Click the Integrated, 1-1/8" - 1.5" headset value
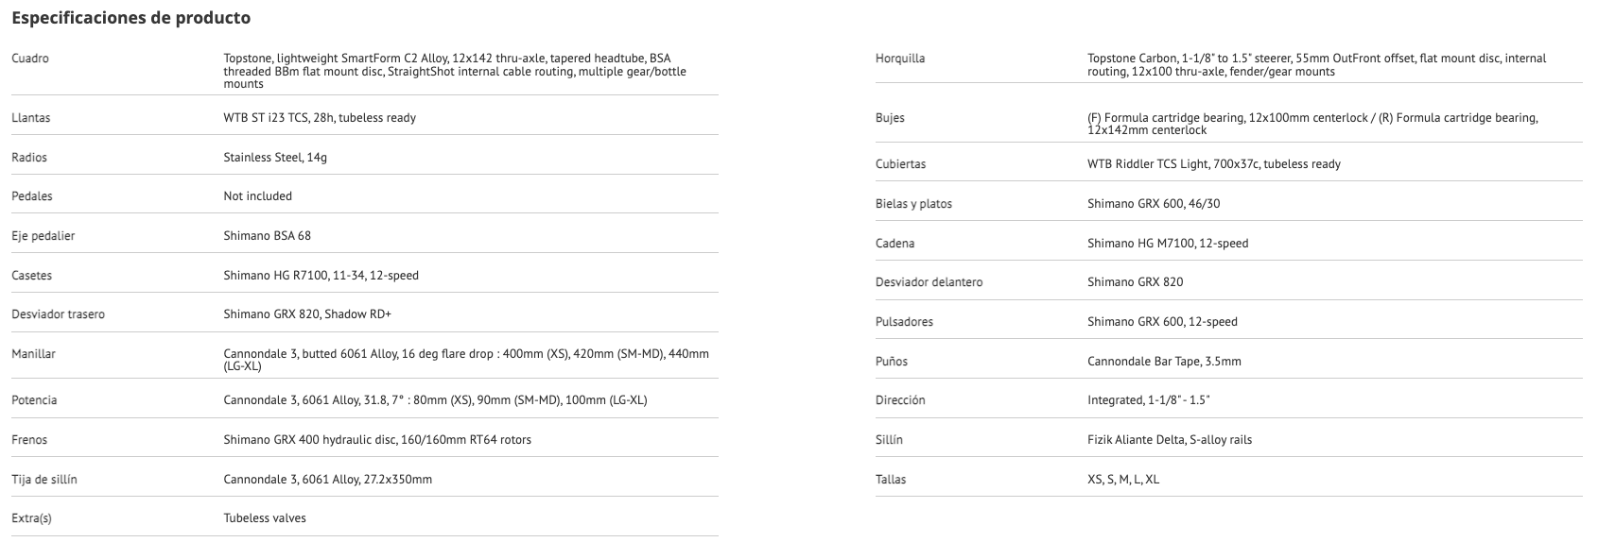Screen dimensions: 1598x559 1148,400
